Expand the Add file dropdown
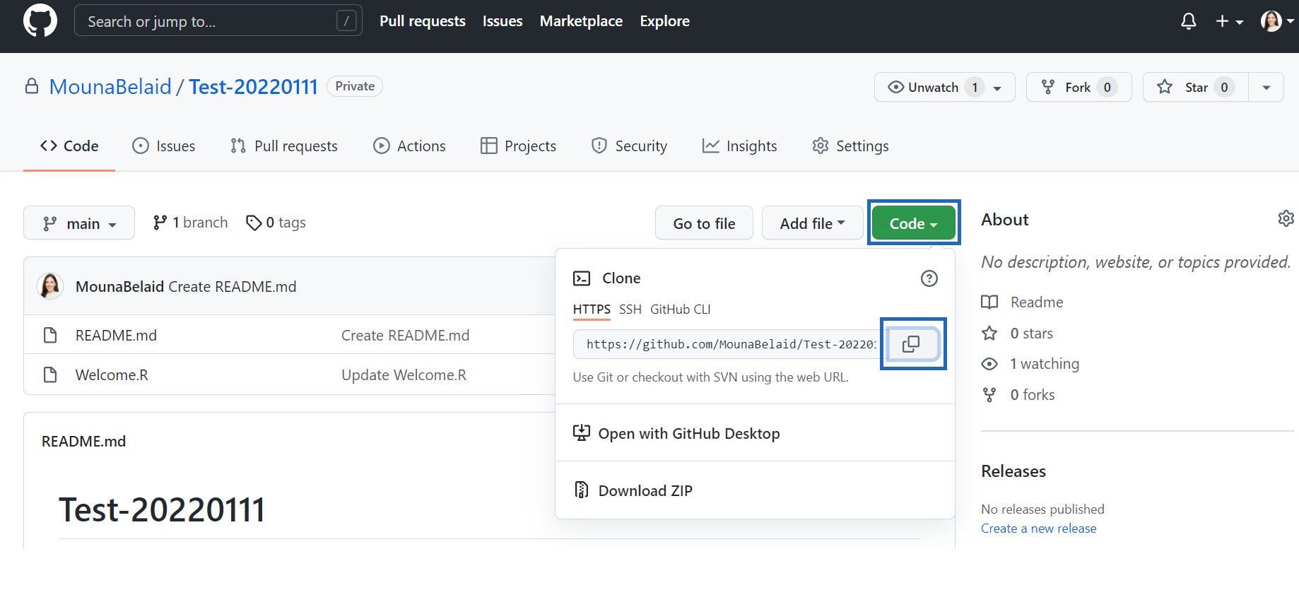This screenshot has width=1299, height=602. 812,223
